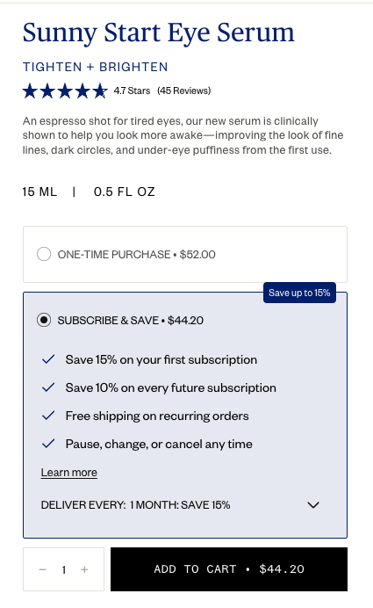This screenshot has height=608, width=373.
Task: Click checkmark beside Pause, change, or cancel
Action: point(48,444)
